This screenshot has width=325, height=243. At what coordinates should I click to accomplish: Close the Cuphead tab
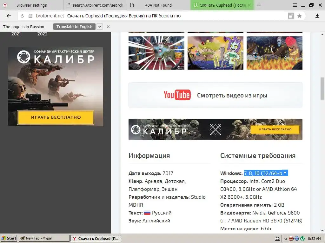[249, 5]
